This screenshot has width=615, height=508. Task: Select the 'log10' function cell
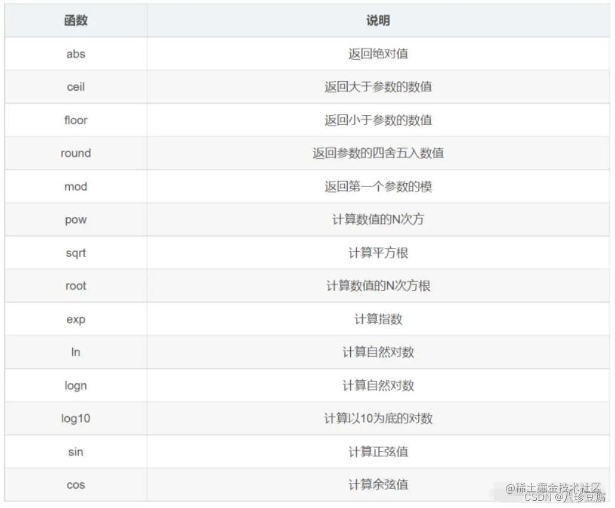click(x=76, y=418)
